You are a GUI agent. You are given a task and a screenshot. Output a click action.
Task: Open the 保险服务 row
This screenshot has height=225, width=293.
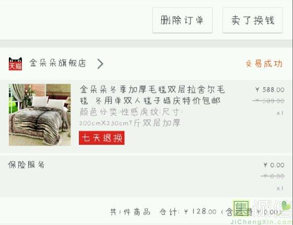click(x=146, y=176)
